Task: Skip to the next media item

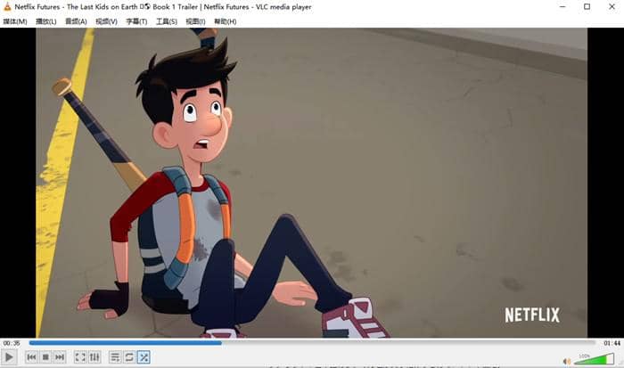Action: click(x=60, y=357)
